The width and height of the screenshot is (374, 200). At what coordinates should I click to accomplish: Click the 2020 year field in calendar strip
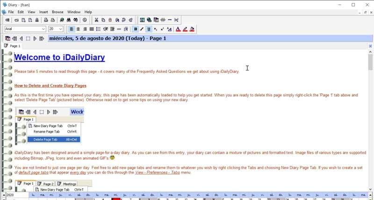(17, 195)
